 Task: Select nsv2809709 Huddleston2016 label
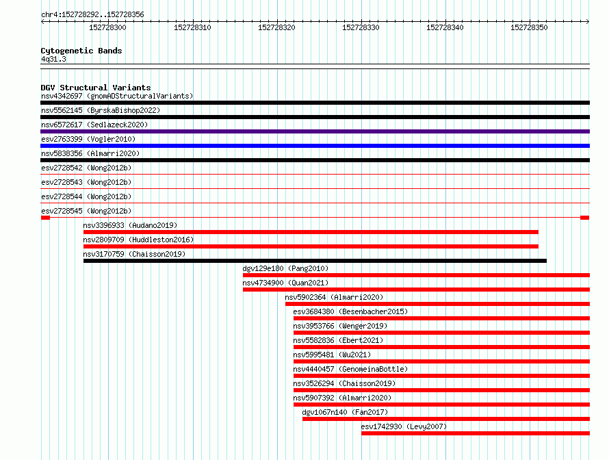138,240
